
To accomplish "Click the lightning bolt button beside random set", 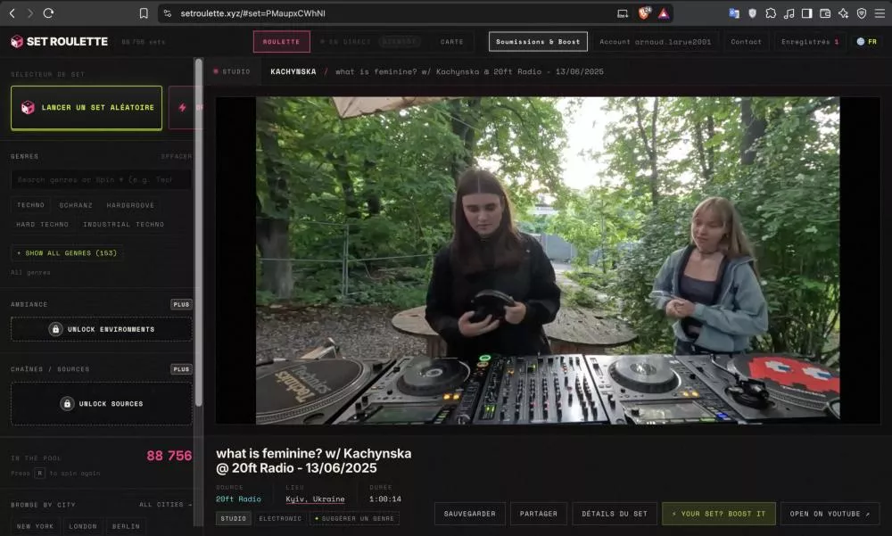I will coord(183,108).
